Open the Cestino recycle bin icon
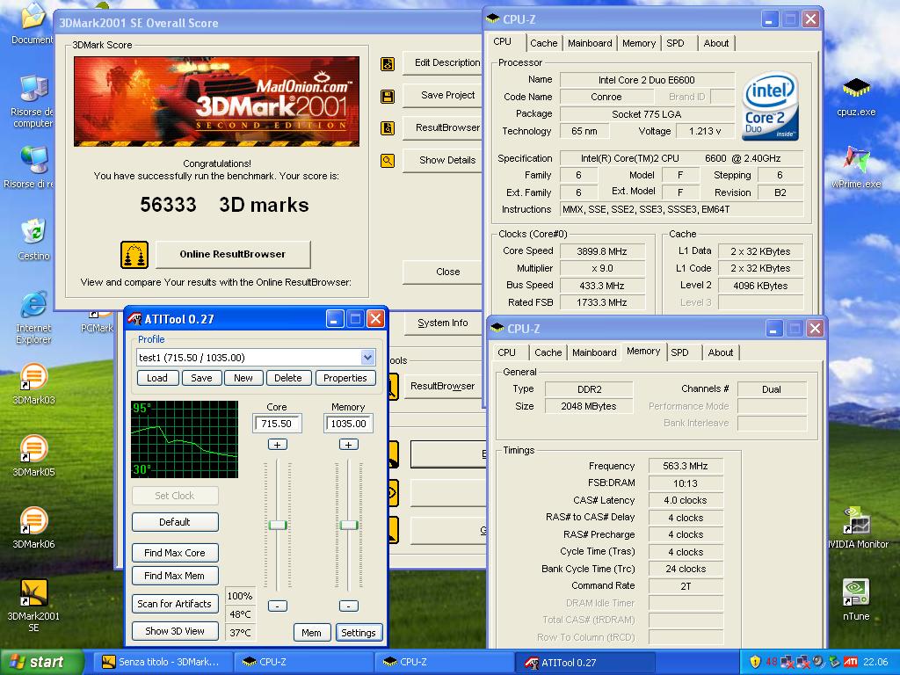 pyautogui.click(x=34, y=232)
